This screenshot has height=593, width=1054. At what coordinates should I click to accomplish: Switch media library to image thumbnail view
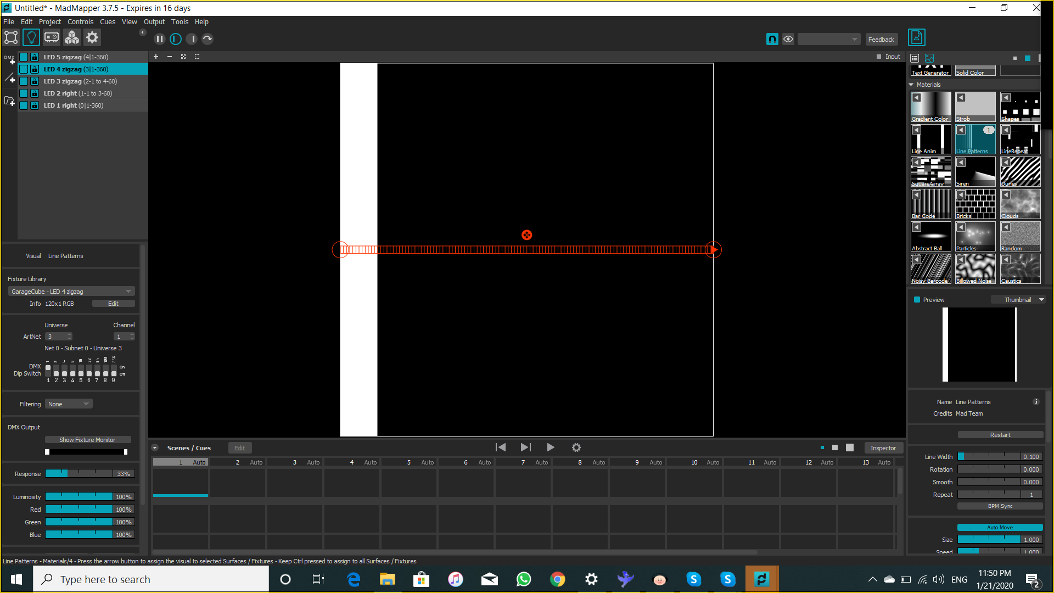coord(929,58)
